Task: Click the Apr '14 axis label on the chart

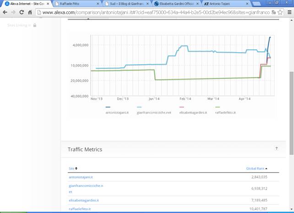Action: (x=245, y=99)
